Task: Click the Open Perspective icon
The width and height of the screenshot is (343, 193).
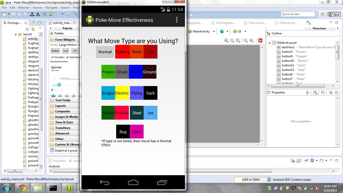Action: click(323, 15)
